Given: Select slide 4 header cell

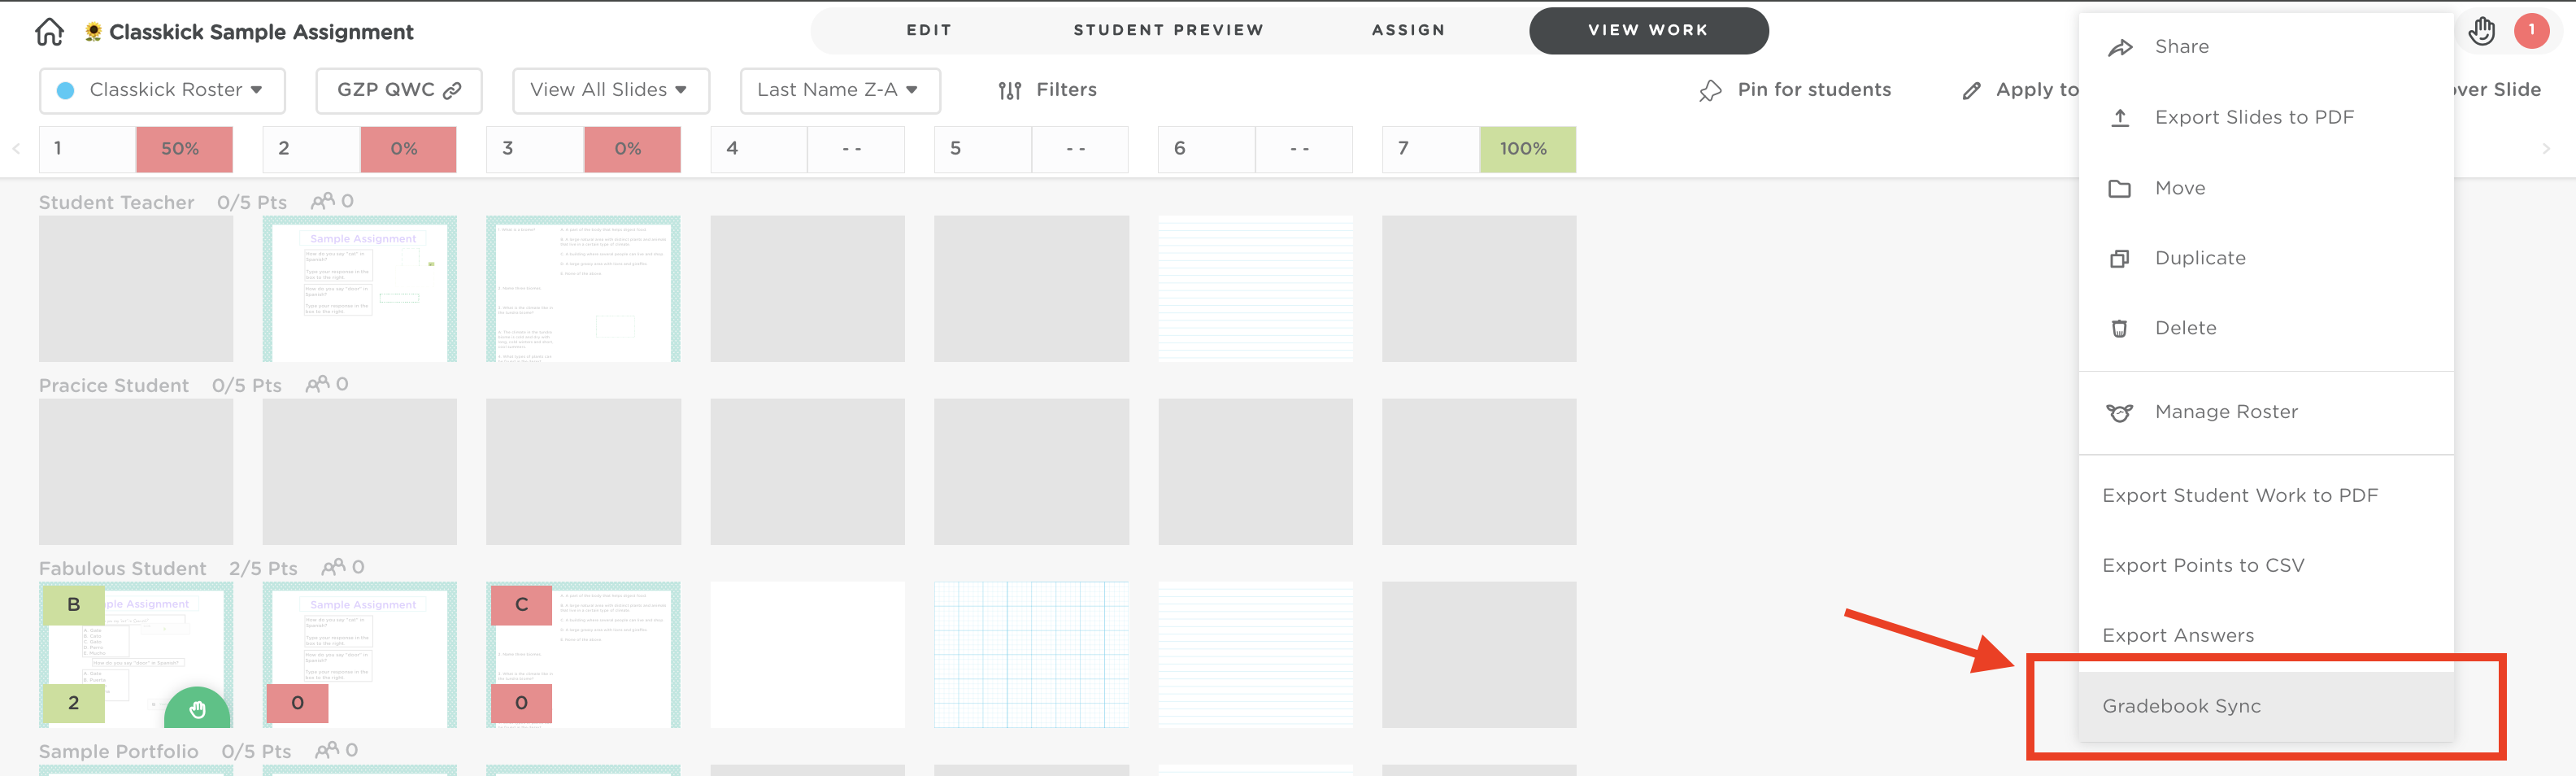Looking at the screenshot, I should (x=808, y=149).
